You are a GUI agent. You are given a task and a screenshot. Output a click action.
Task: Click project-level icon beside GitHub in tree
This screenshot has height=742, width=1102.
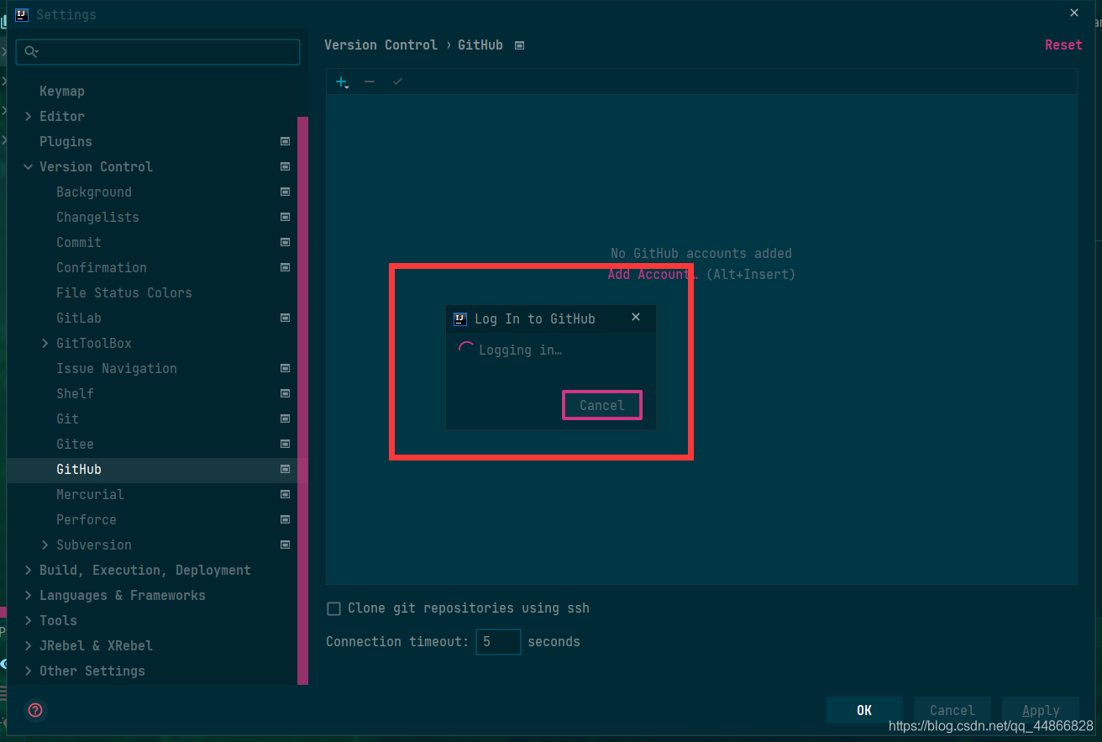286,469
